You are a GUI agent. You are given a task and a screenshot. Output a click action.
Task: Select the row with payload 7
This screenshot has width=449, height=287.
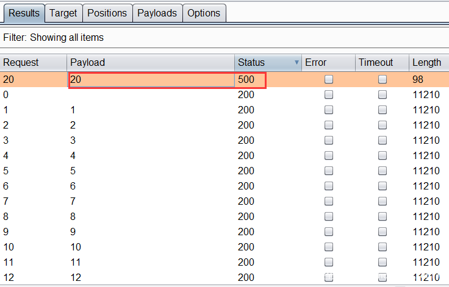click(122, 201)
